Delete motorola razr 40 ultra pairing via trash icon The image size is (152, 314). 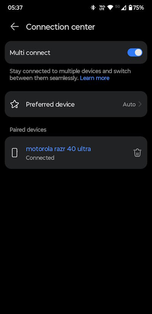point(137,153)
